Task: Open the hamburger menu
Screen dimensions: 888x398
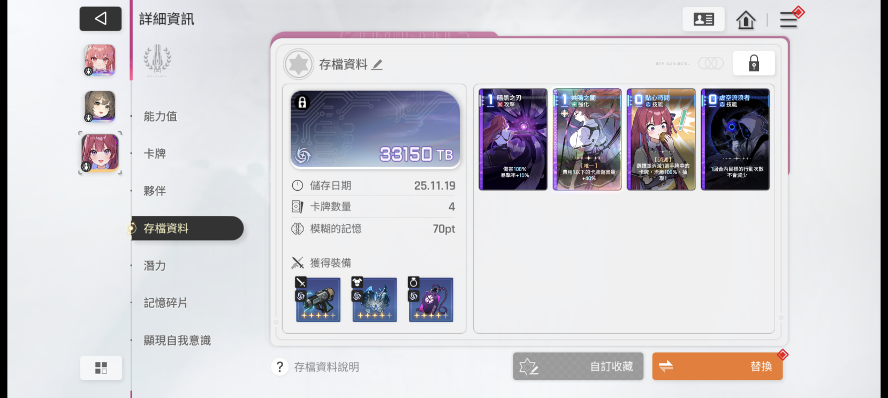Action: [788, 20]
